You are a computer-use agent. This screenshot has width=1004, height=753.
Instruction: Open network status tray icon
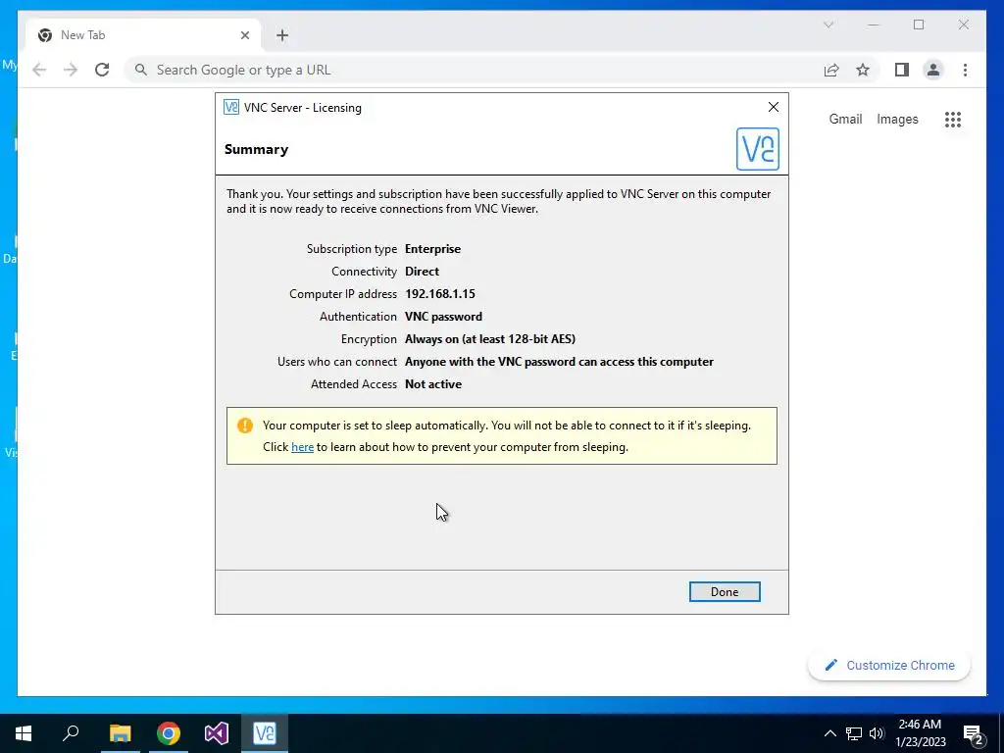pyautogui.click(x=854, y=733)
